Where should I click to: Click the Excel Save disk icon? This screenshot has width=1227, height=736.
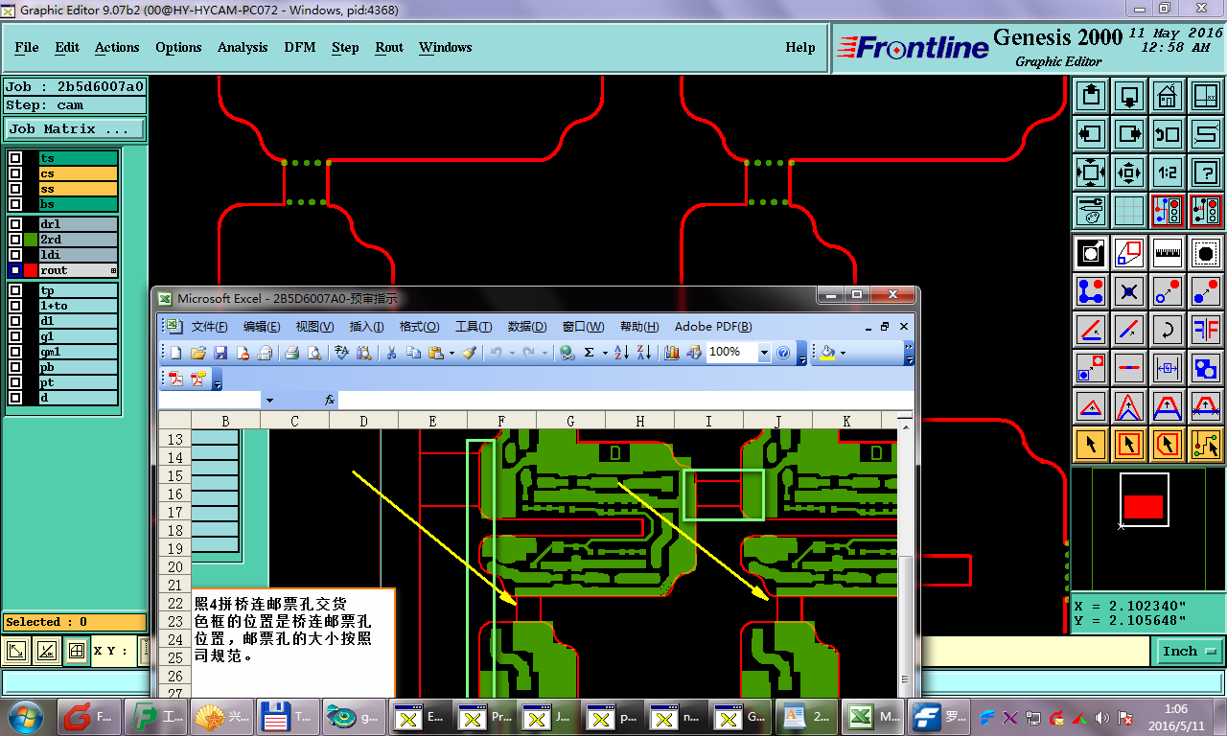point(221,353)
